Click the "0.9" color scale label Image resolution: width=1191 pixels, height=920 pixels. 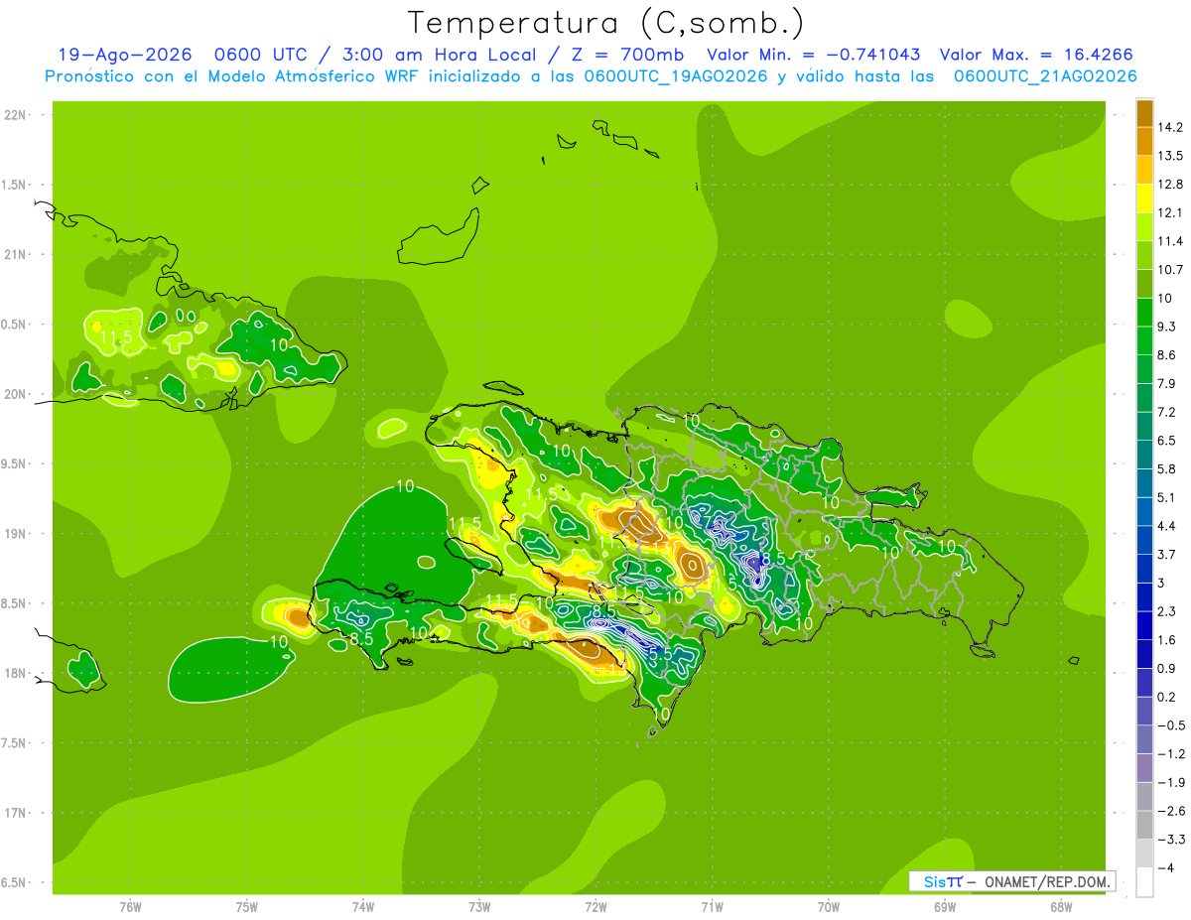(1166, 669)
